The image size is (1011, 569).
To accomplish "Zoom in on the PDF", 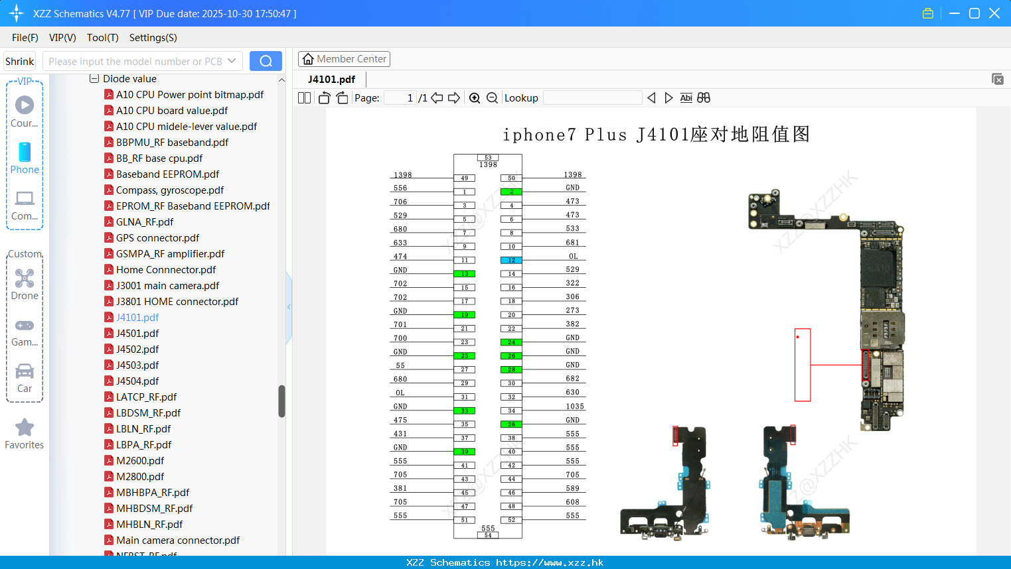I will pos(475,97).
